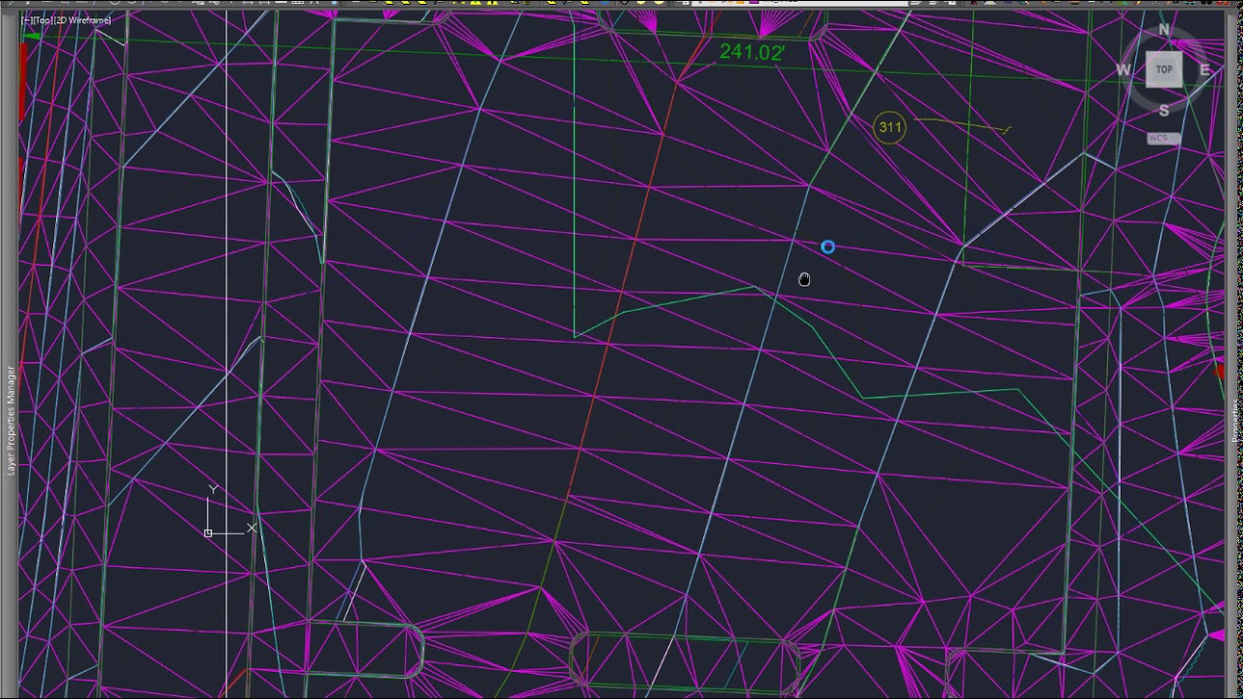Image resolution: width=1243 pixels, height=699 pixels.
Task: Open the viewport controls [-] menu
Action: pos(25,20)
